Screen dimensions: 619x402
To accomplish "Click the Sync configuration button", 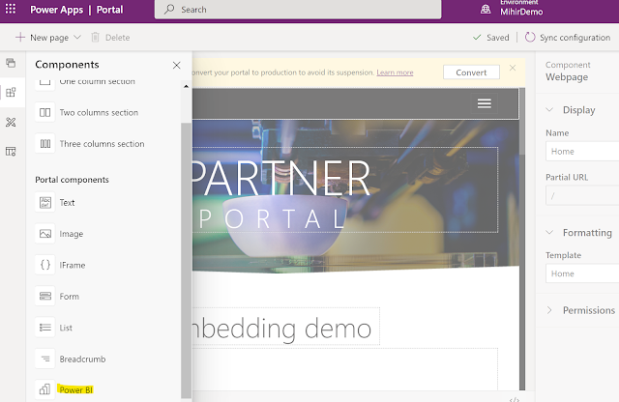I will pyautogui.click(x=568, y=38).
